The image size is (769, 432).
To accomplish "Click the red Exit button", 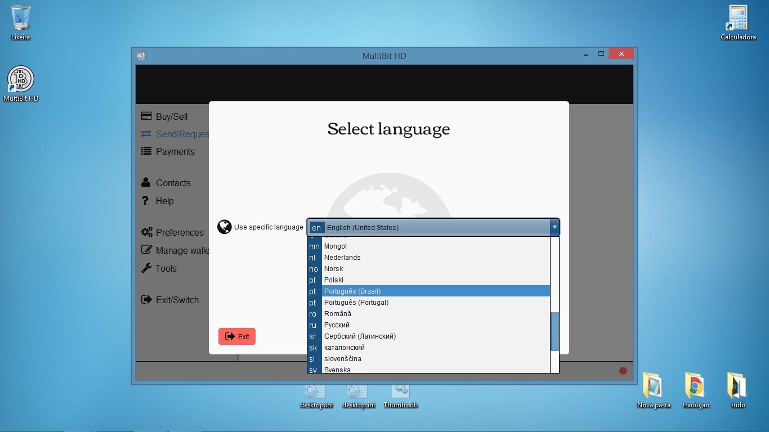I will [237, 336].
